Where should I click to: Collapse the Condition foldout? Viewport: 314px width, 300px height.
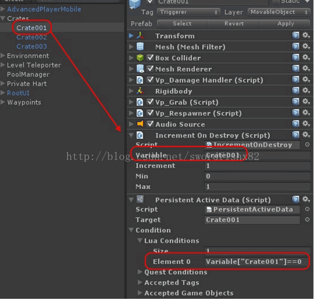[131, 230]
